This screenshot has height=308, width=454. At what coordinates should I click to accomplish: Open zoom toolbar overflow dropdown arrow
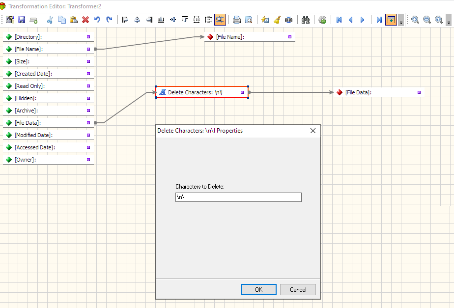(449, 20)
